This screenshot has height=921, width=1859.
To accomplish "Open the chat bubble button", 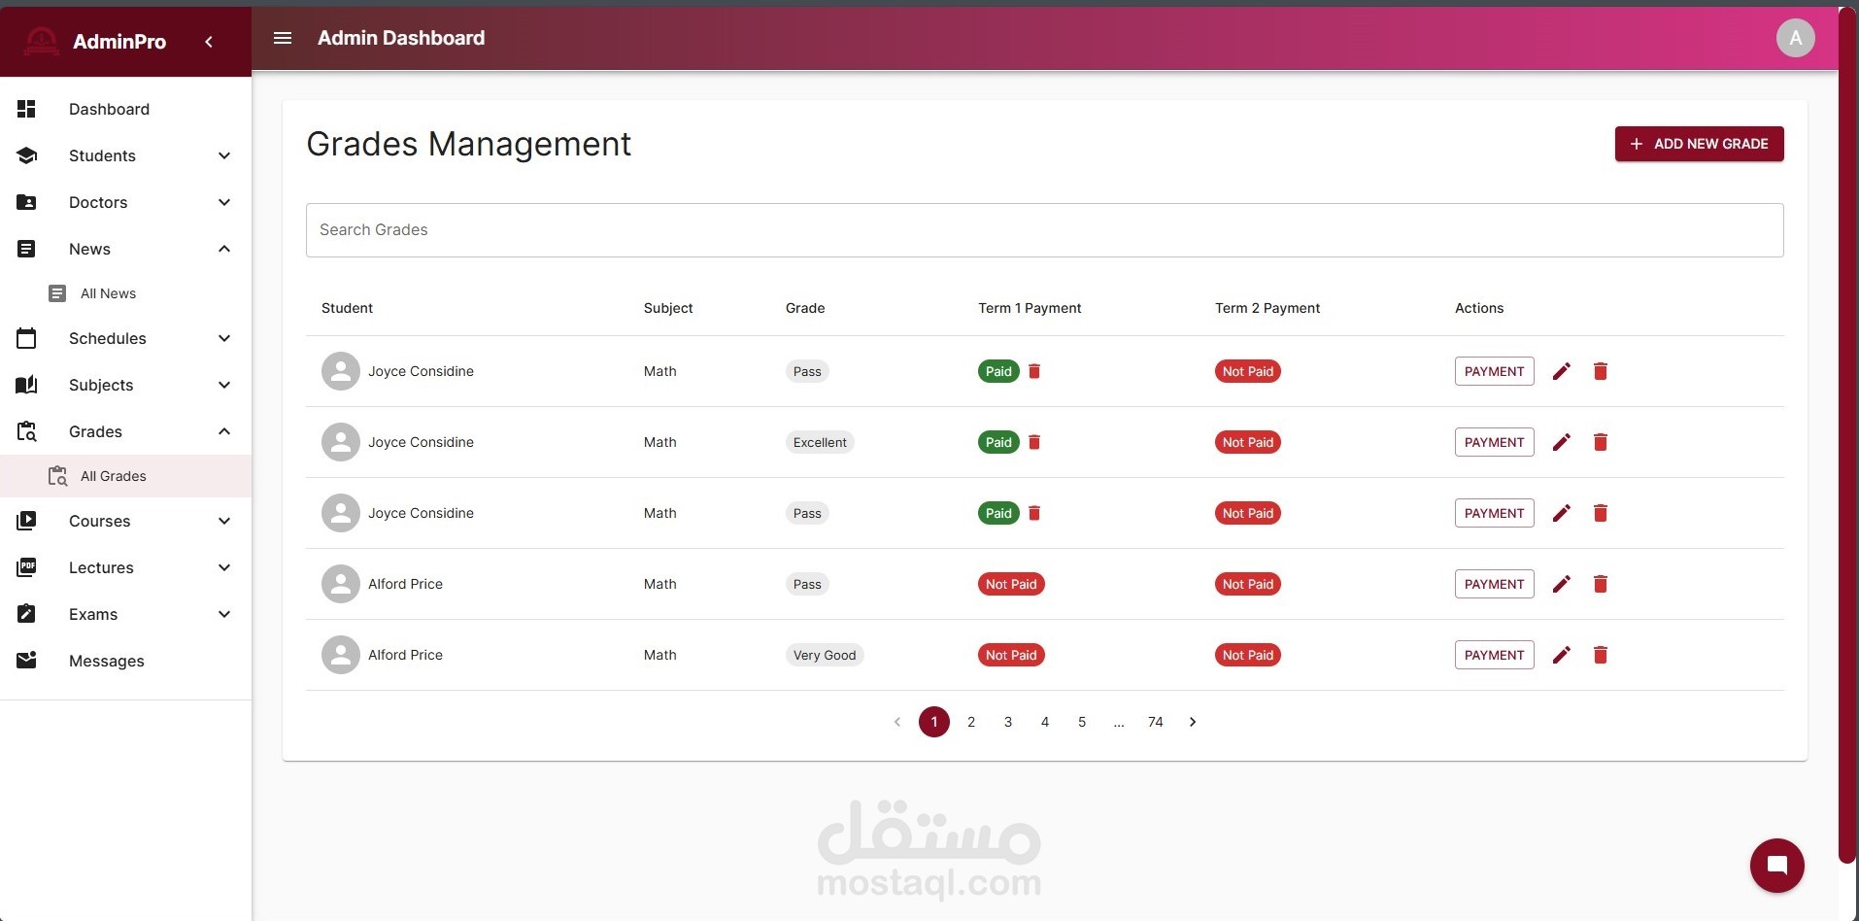I will (x=1776, y=865).
